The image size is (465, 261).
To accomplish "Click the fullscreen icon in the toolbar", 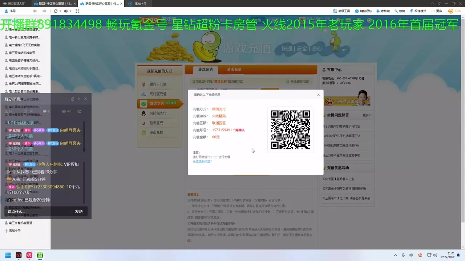I will [77, 11].
